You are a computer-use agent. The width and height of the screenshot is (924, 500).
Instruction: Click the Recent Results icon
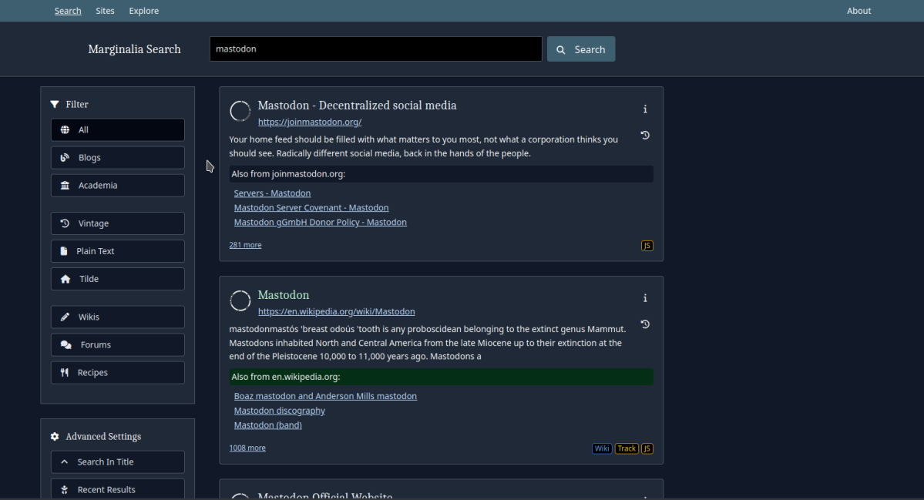[x=65, y=489]
